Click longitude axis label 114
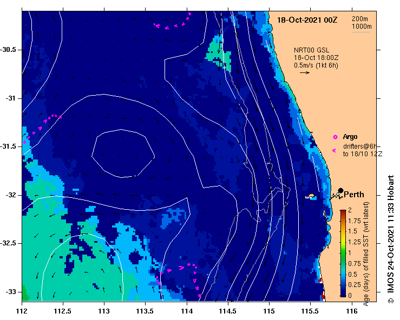400x320 pixels. click(187, 311)
